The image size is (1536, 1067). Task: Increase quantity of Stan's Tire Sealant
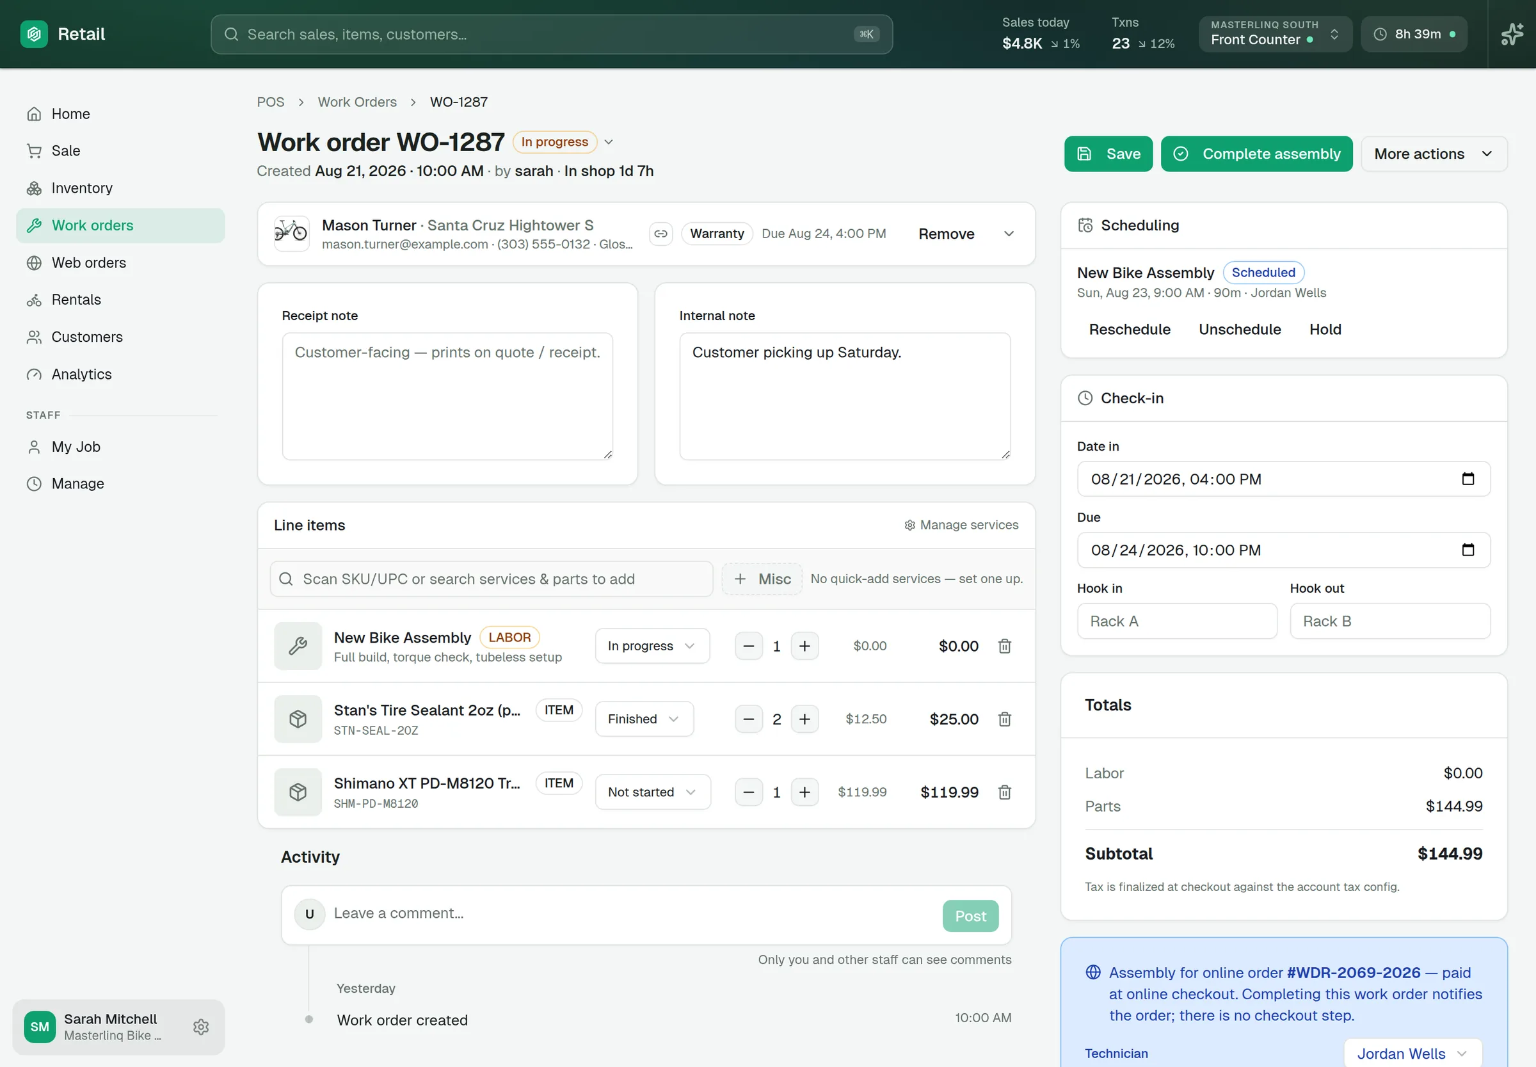[x=804, y=719]
